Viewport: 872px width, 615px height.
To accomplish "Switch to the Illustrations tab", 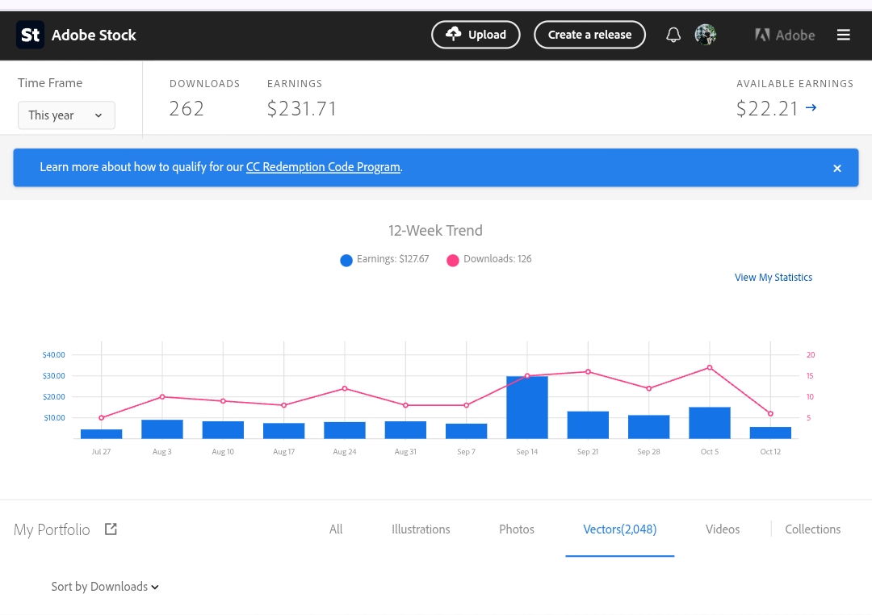I will pos(421,529).
